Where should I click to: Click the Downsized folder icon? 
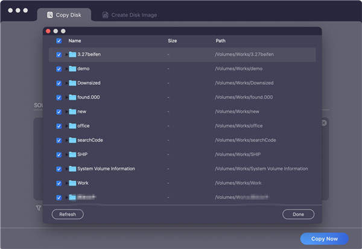(x=72, y=83)
